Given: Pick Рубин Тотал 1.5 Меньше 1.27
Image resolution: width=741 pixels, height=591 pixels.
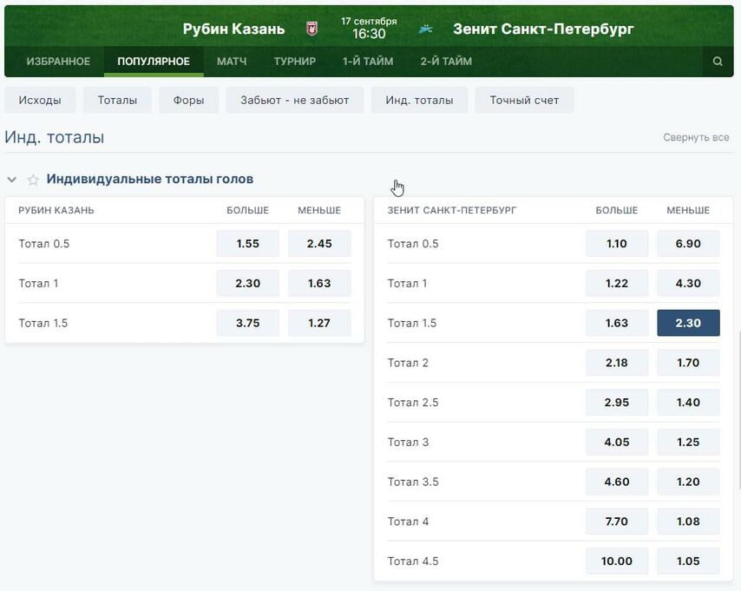Looking at the screenshot, I should point(319,323).
